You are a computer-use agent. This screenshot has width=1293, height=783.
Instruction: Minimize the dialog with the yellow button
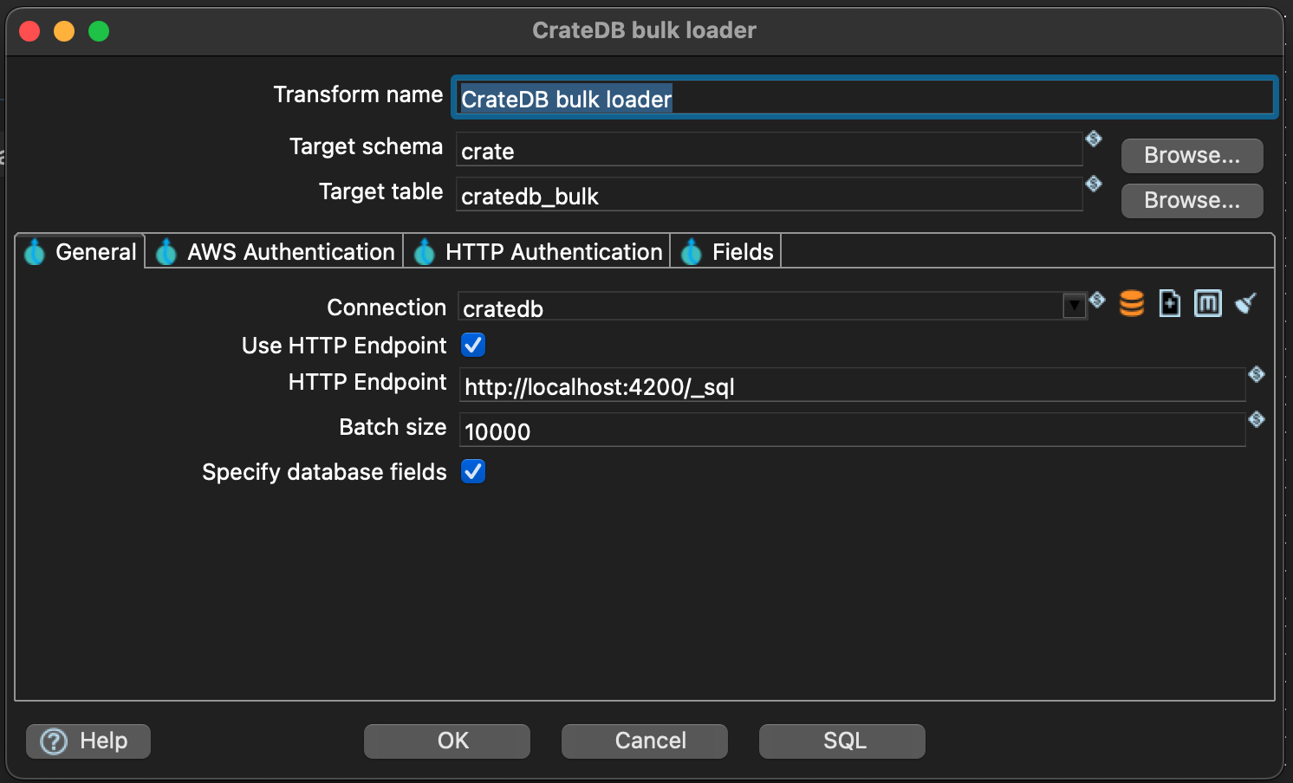click(64, 31)
